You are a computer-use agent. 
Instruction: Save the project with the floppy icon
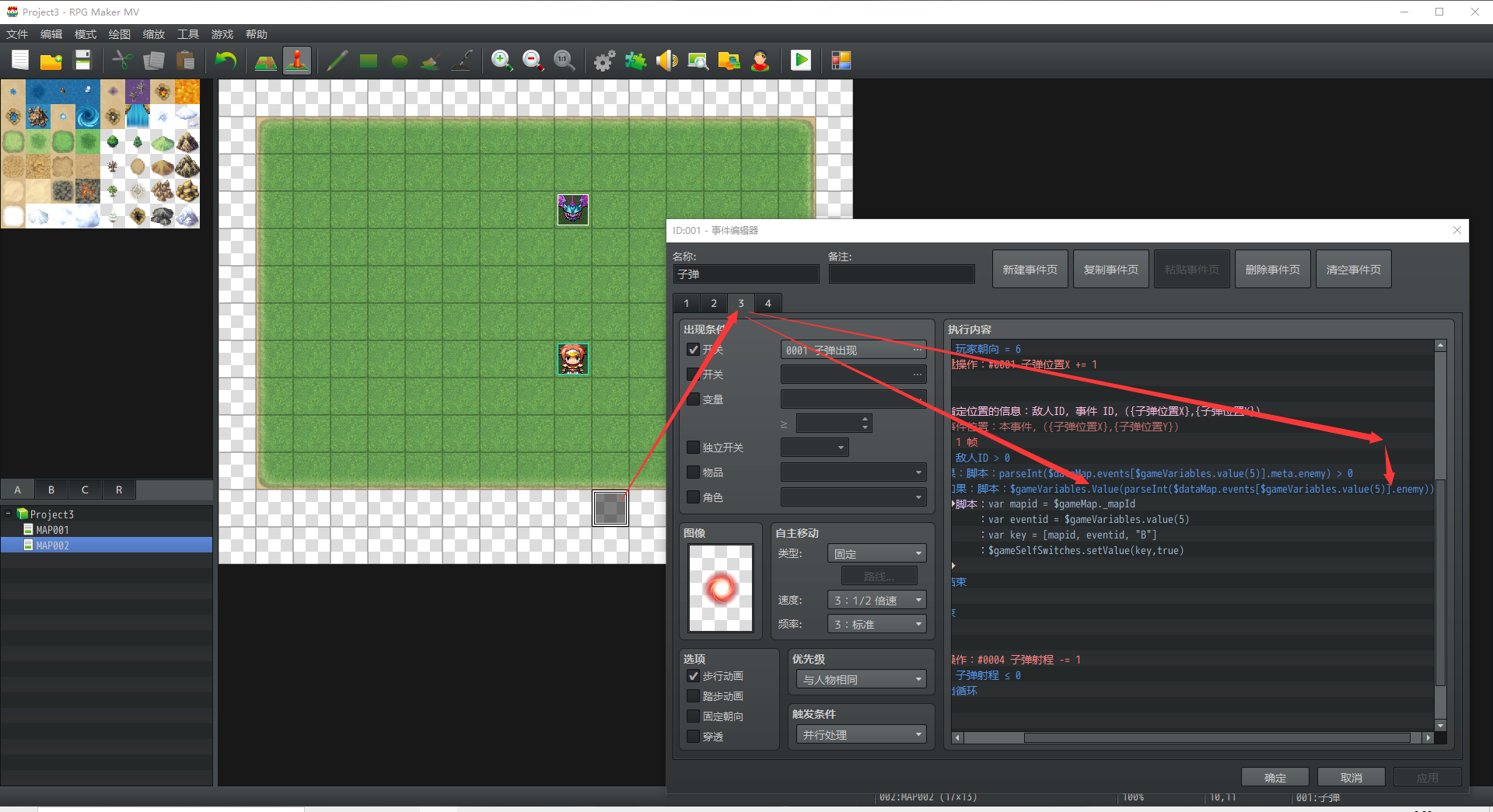(x=82, y=60)
